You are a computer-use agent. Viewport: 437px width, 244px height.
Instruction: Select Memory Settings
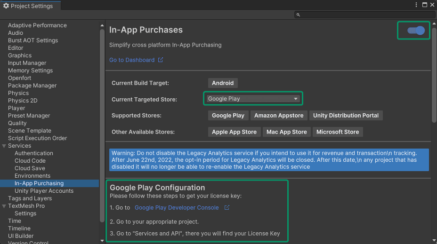(30, 71)
